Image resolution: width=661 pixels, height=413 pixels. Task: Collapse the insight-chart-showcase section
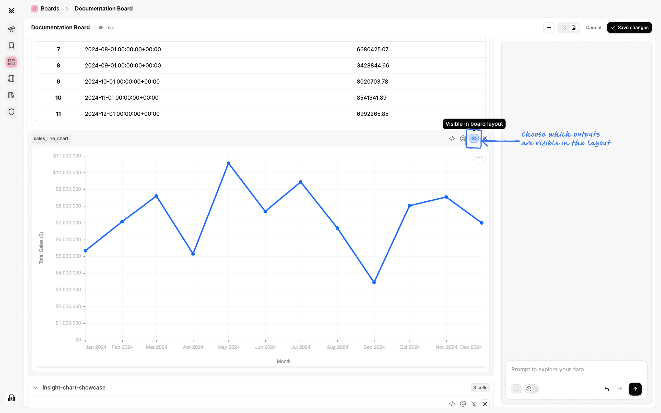pos(35,388)
